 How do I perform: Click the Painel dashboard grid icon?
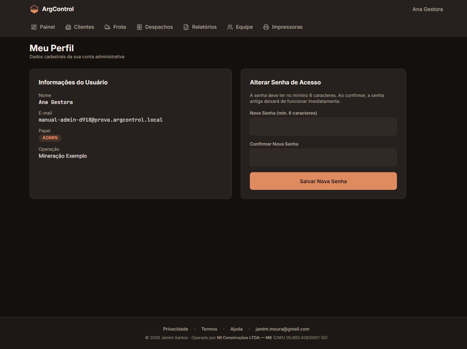tap(34, 27)
